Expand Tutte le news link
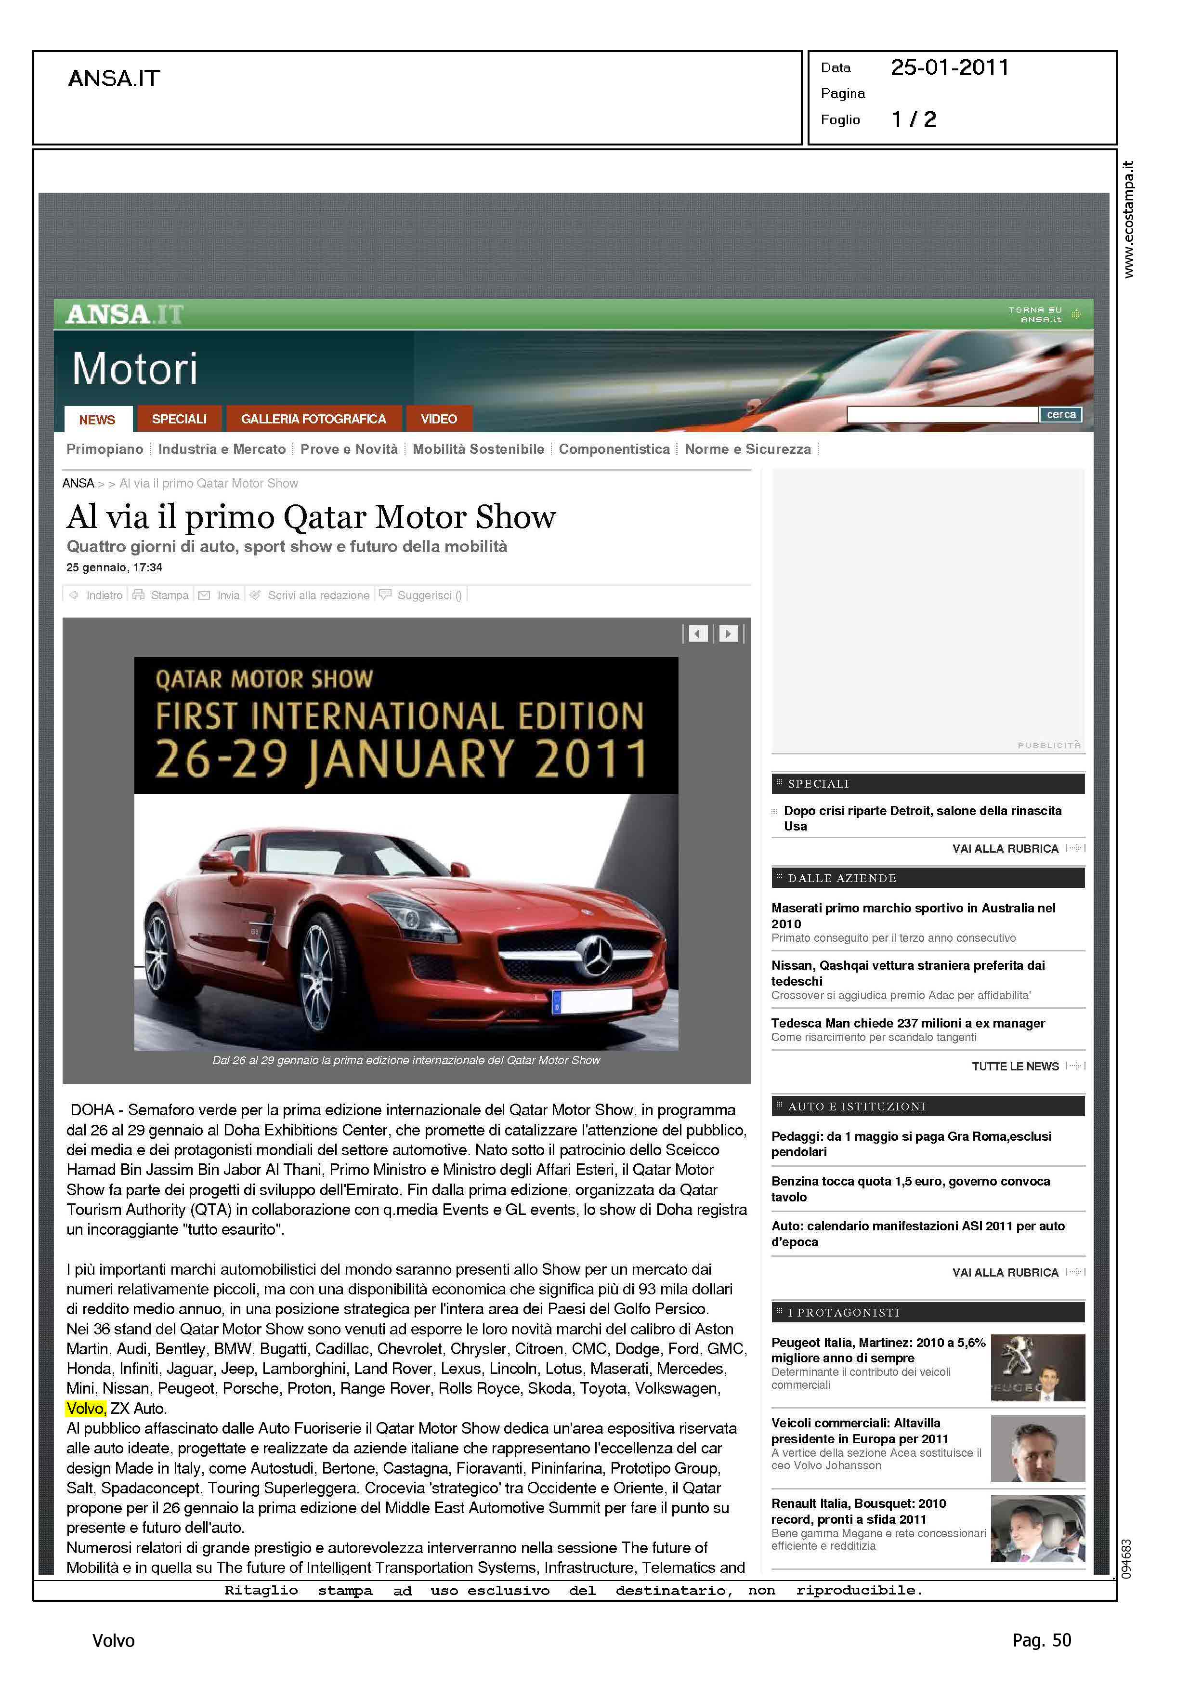Viewport: 1202px width, 1687px height. (1015, 1067)
